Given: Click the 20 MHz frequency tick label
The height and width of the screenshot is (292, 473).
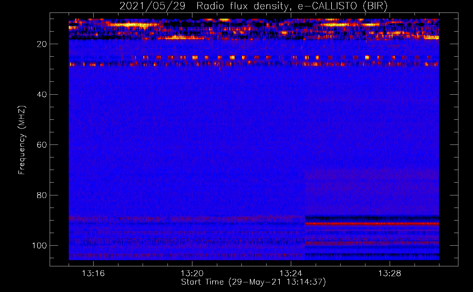Looking at the screenshot, I should pyautogui.click(x=42, y=44).
